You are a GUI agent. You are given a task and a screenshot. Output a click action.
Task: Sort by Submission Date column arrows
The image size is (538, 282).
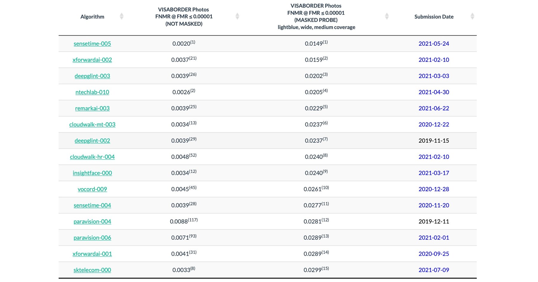472,16
